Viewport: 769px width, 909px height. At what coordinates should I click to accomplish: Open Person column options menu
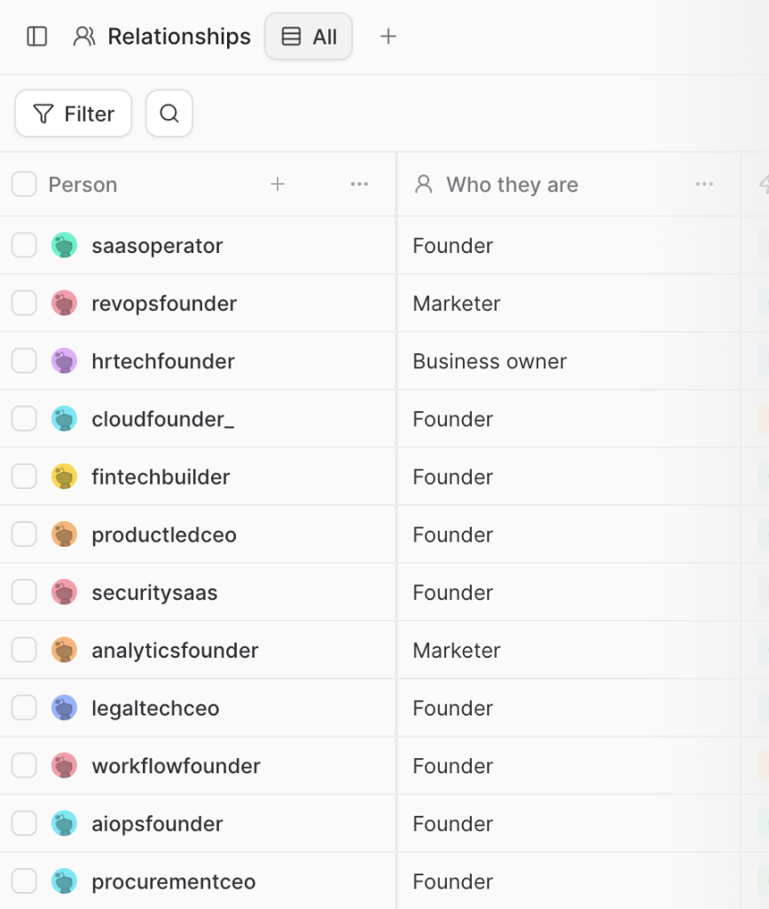point(359,185)
